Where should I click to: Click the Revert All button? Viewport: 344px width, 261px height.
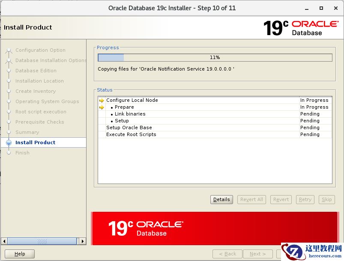(x=251, y=199)
